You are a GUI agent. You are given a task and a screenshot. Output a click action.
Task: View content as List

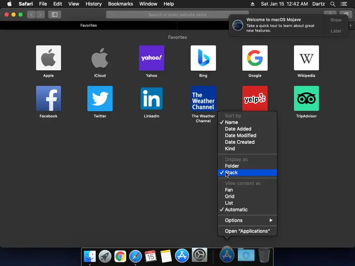click(x=247, y=203)
